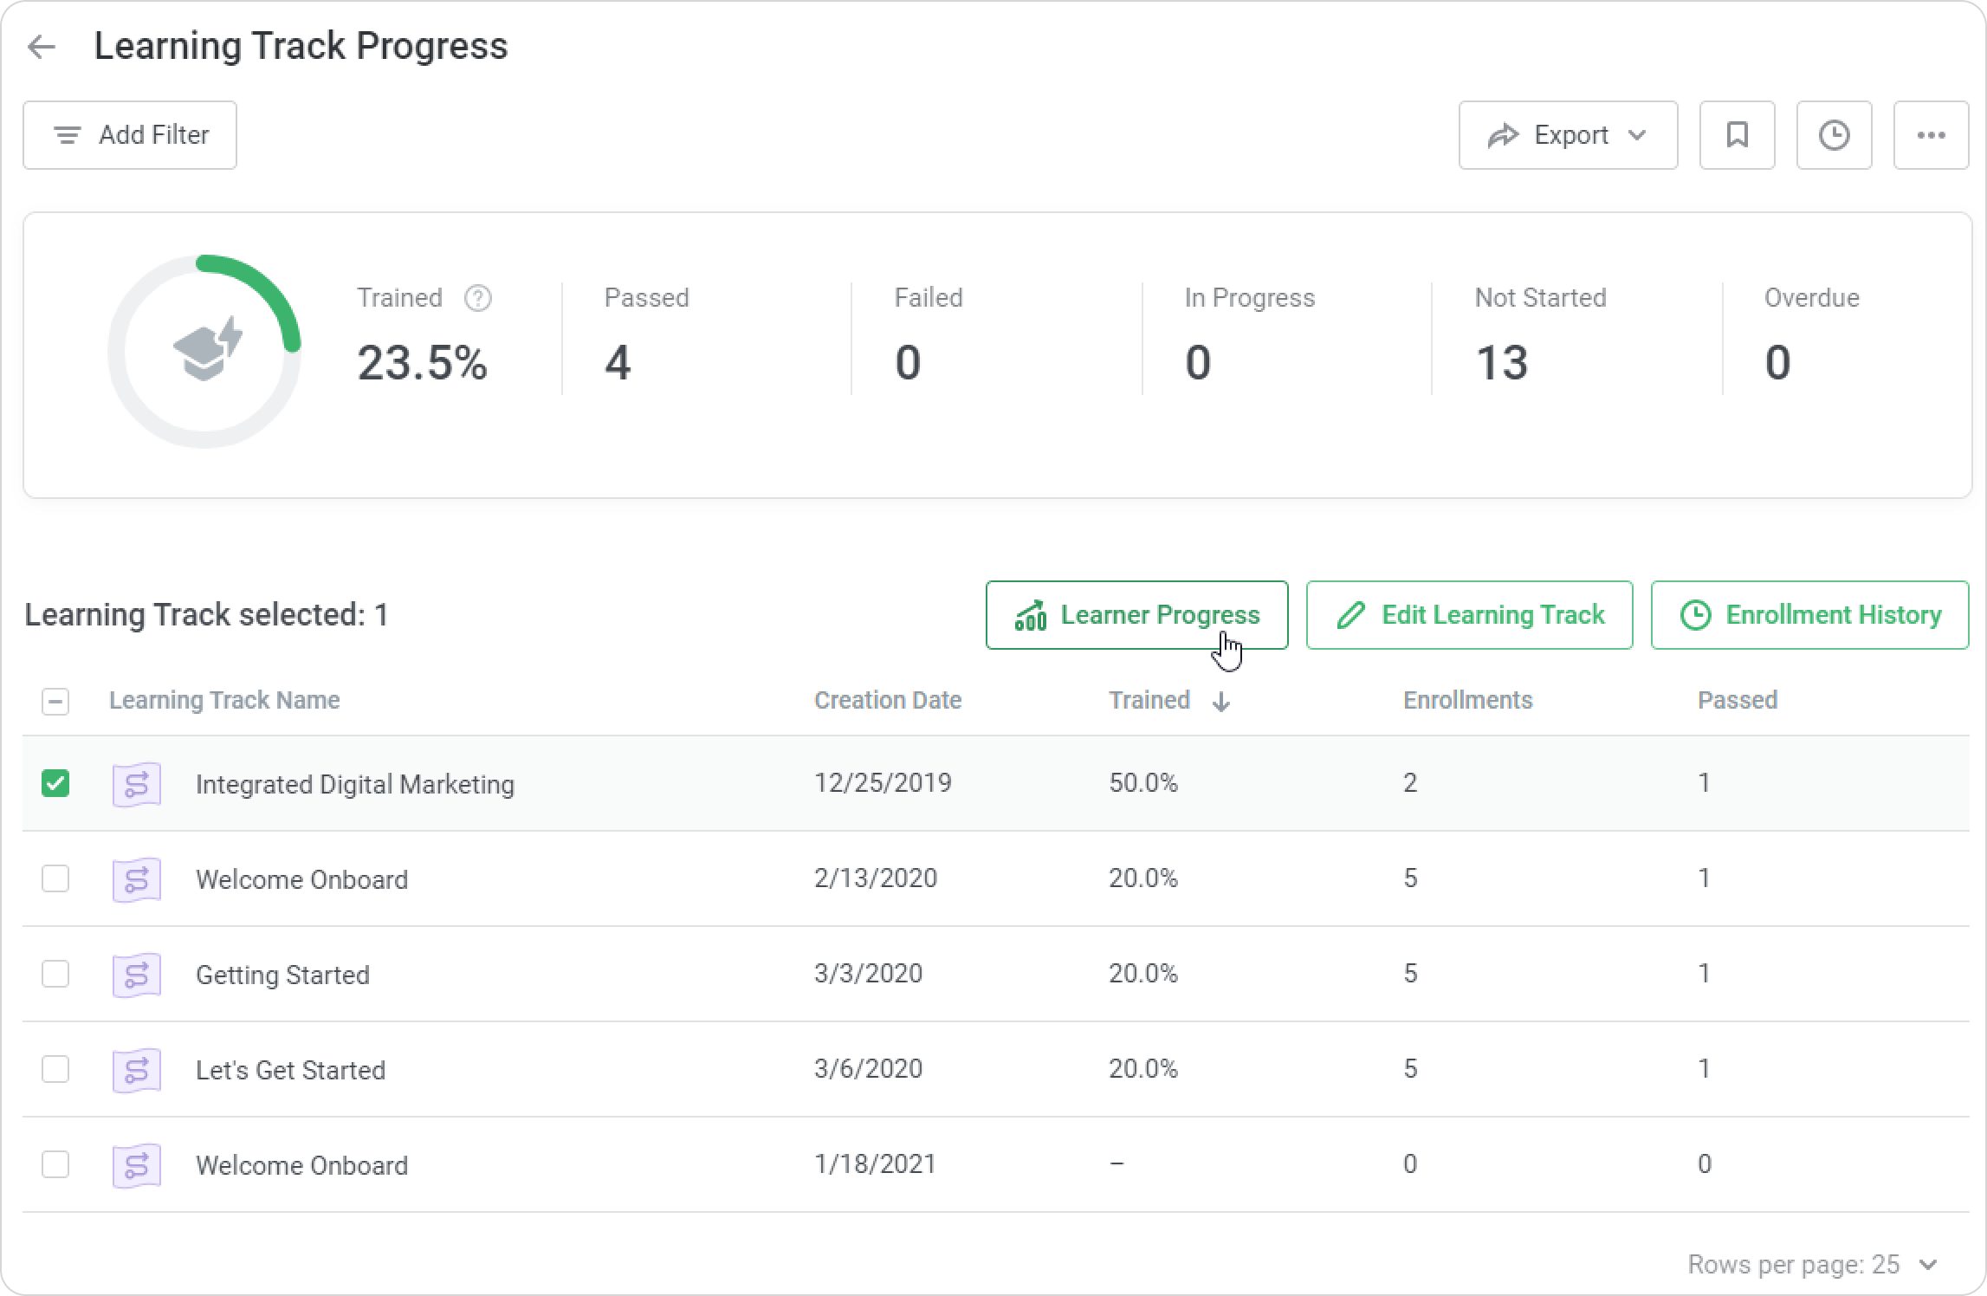The width and height of the screenshot is (1987, 1296).
Task: Open the bookmark saved reports icon
Action: coord(1737,135)
